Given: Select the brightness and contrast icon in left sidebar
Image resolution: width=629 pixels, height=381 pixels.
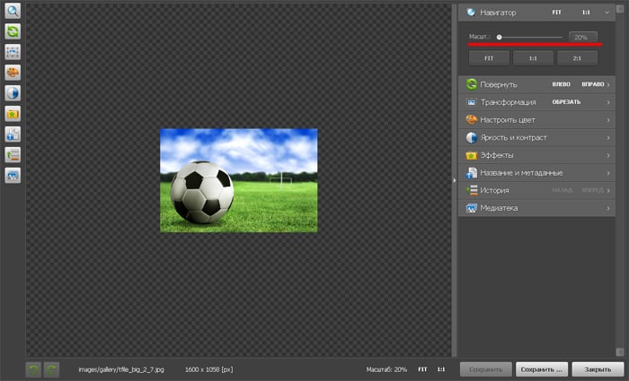Looking at the screenshot, I should point(13,93).
